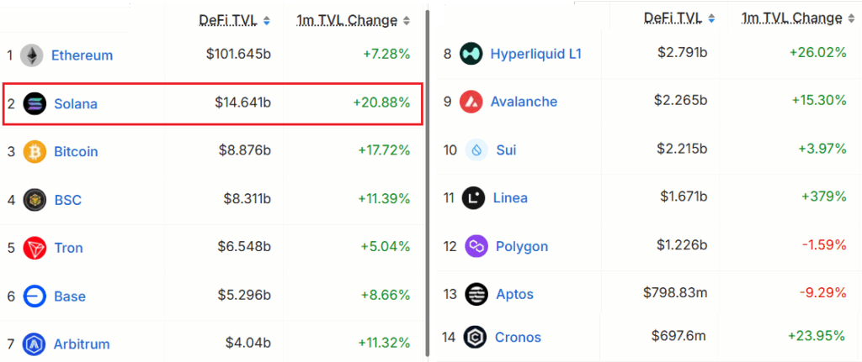Viewport: 862px width, 362px height.
Task: Click the Ethereum logo icon
Action: point(32,55)
